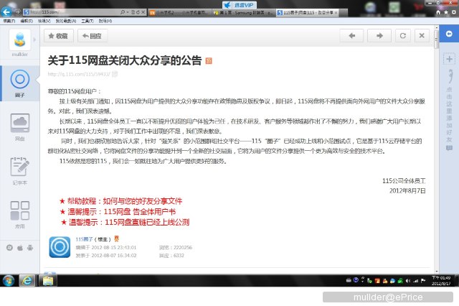459x306 pixels.
Task: Click the orange badge after the announcement title
Action: (x=209, y=60)
